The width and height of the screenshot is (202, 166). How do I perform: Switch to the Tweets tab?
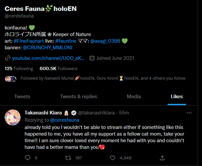(x=22, y=97)
